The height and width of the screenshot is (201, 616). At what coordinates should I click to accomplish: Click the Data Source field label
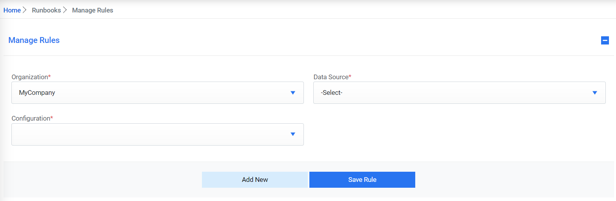pos(331,77)
